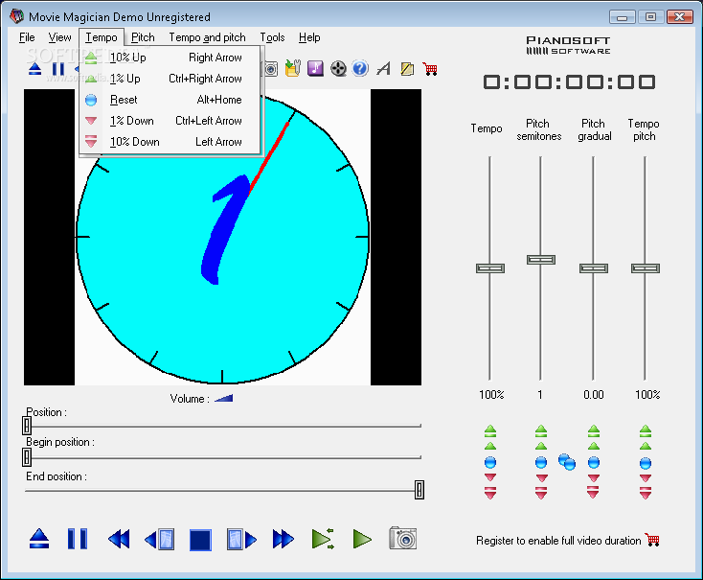Select '1% Down' in the Tempo menu

point(131,121)
